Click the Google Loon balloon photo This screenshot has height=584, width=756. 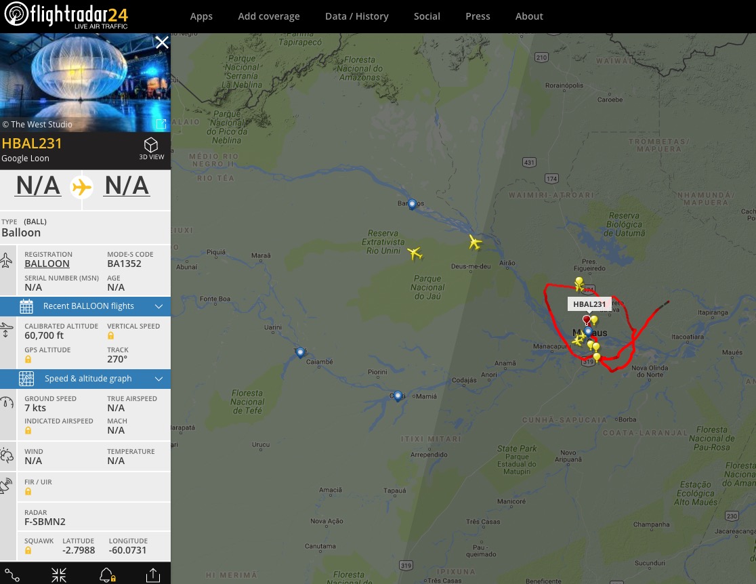[x=85, y=83]
